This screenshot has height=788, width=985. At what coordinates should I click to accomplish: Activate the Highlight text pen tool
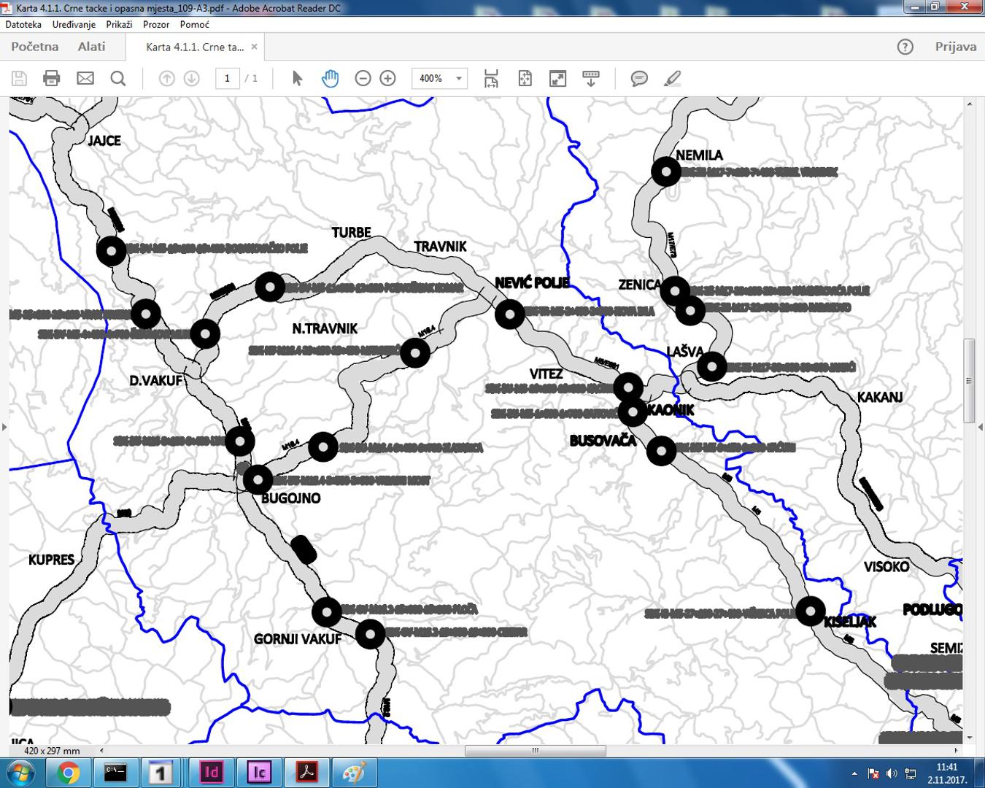(x=673, y=78)
